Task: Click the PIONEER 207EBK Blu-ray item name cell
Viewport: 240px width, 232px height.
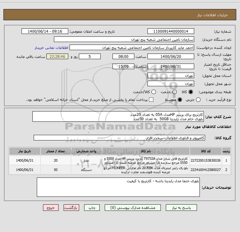Action: click(x=146, y=170)
